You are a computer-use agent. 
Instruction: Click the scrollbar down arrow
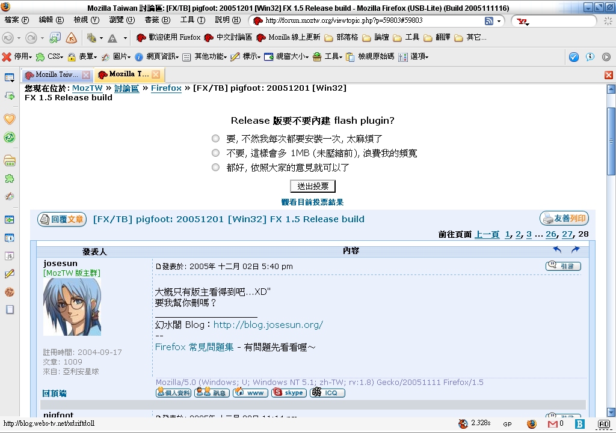(x=611, y=413)
